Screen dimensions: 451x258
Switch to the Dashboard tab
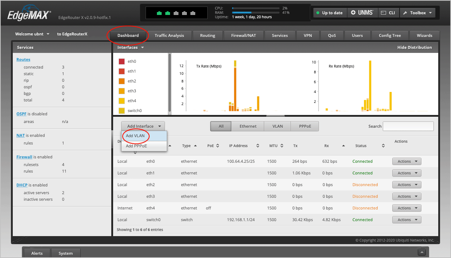point(128,35)
